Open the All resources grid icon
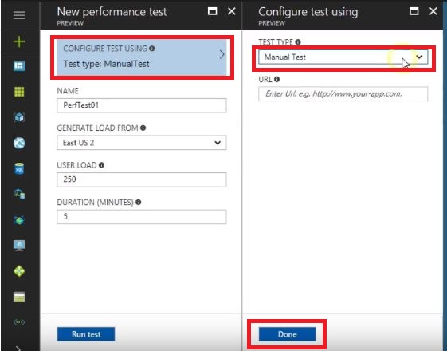The height and width of the screenshot is (351, 447). [x=19, y=92]
